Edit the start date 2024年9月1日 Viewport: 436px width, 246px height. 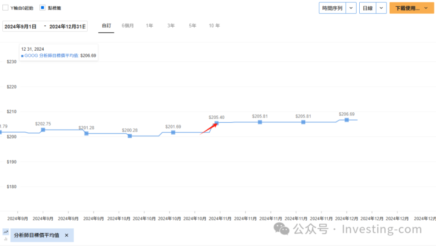(20, 27)
